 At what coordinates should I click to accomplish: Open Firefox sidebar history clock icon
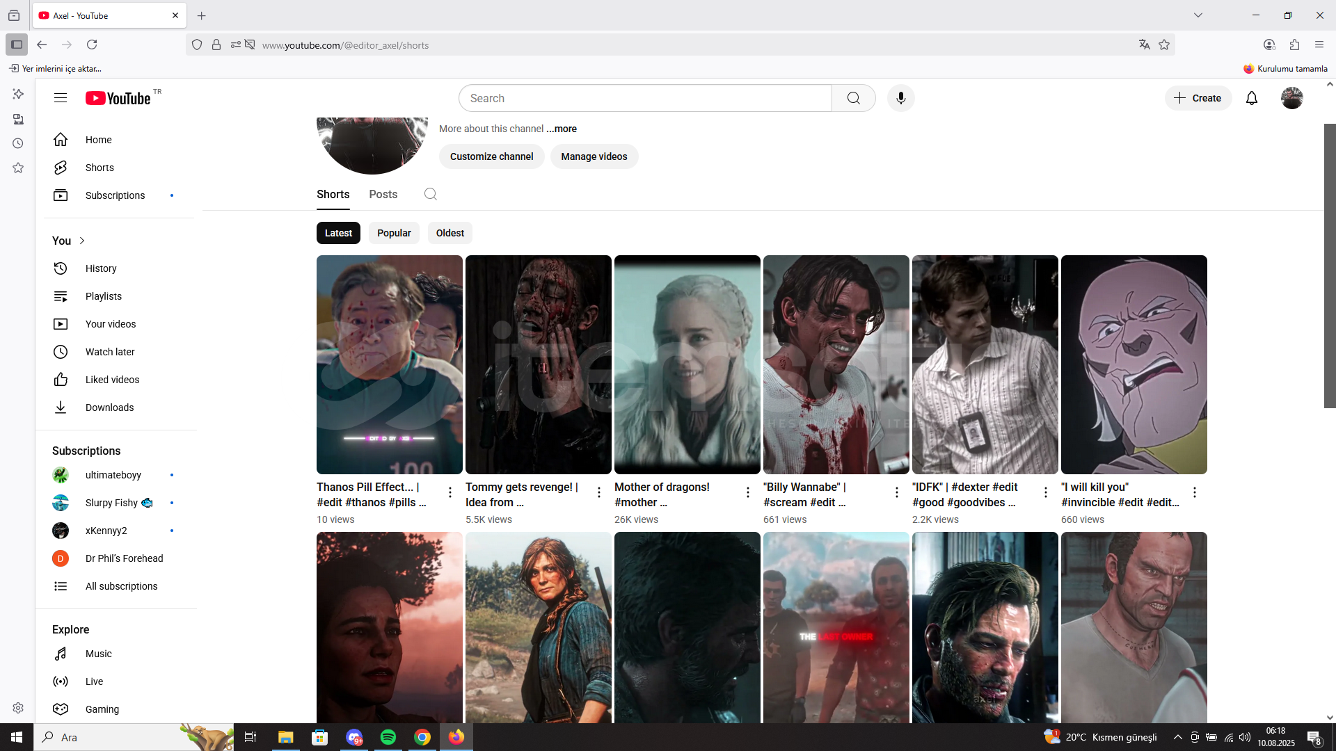click(18, 143)
